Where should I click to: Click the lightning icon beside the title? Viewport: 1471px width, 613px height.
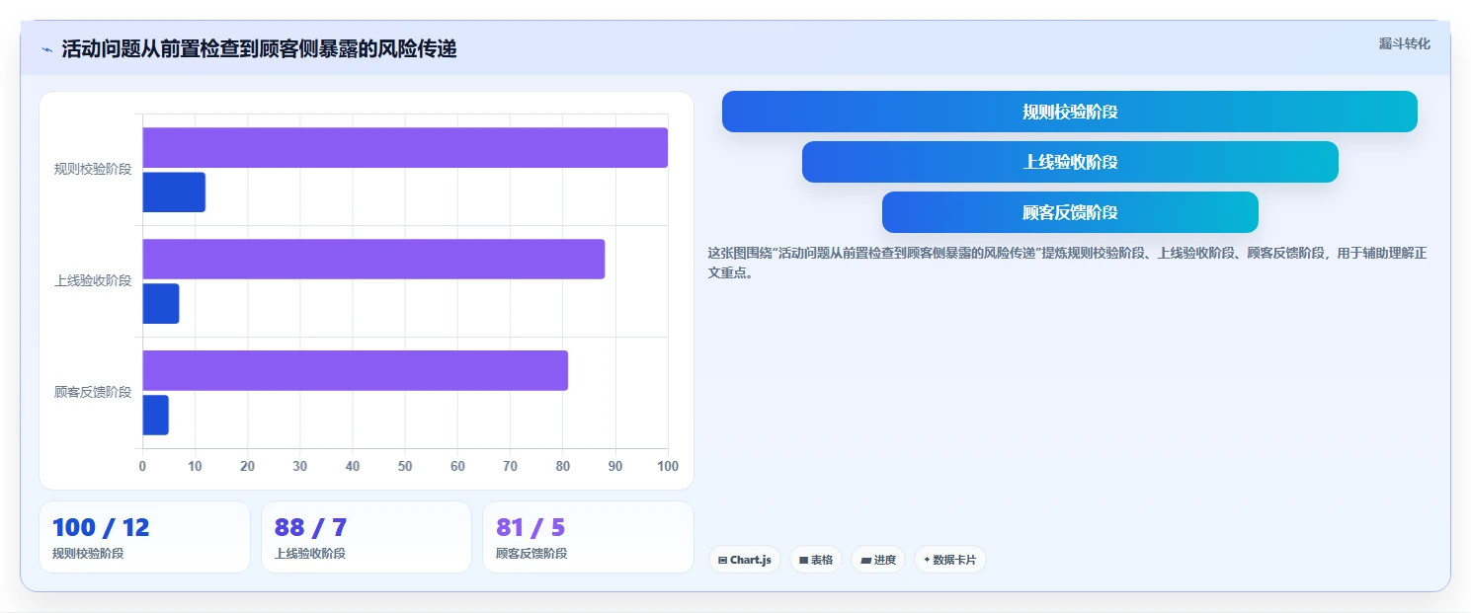click(46, 49)
